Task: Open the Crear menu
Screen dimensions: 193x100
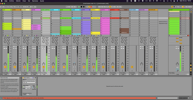Action: [24, 1]
